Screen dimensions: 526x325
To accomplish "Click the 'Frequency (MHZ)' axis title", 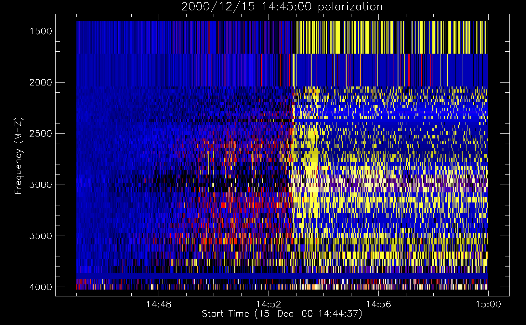I will pos(19,155).
